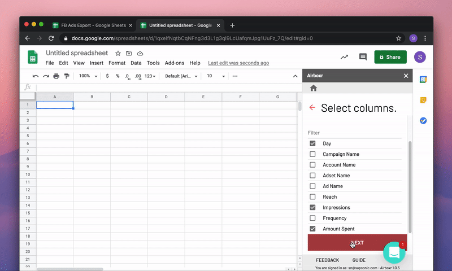Open the 123 number format dropdown
The height and width of the screenshot is (271, 452).
pyautogui.click(x=150, y=76)
